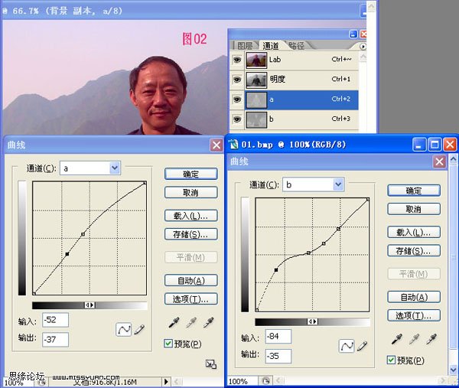Close the a curves dialog

216,145
